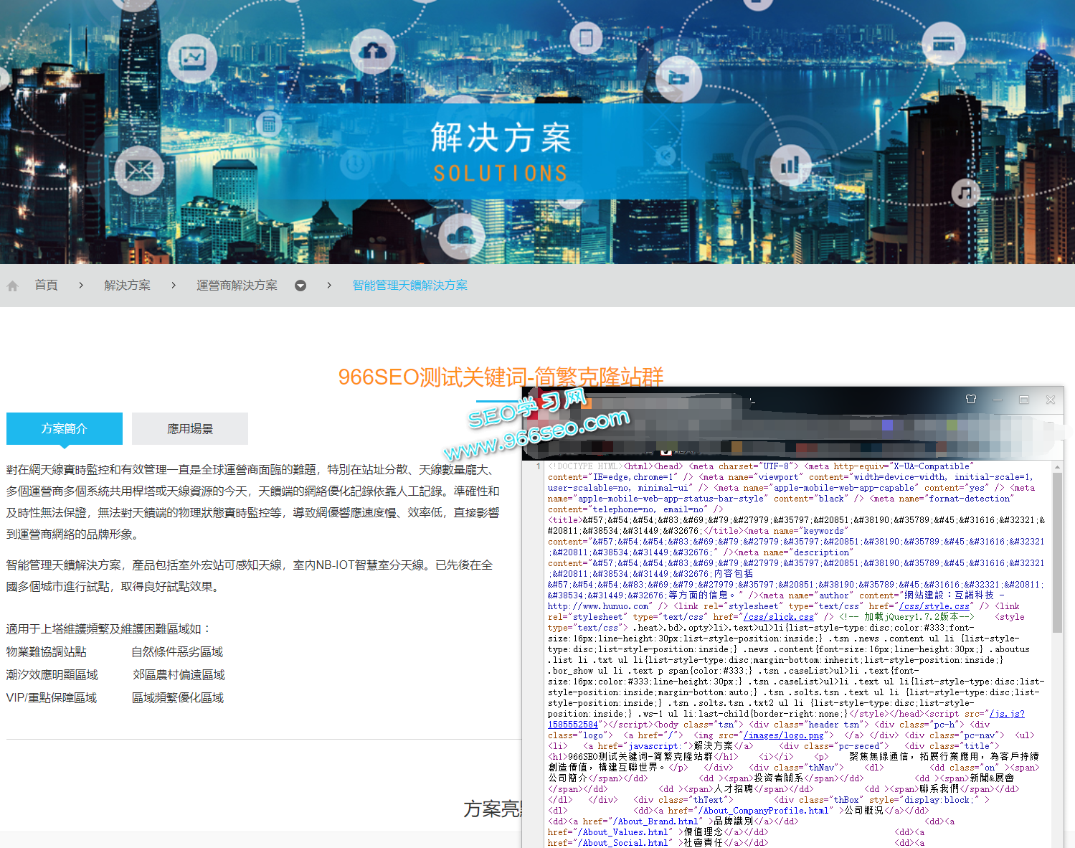Screen dimensions: 1075x848
Task: Open the /images/logo.png link in source
Action: click(x=784, y=735)
